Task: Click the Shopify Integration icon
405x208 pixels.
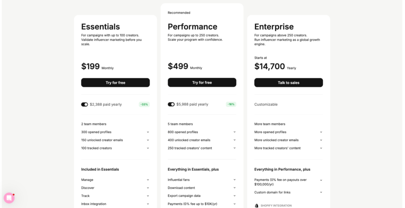Action: [256, 206]
